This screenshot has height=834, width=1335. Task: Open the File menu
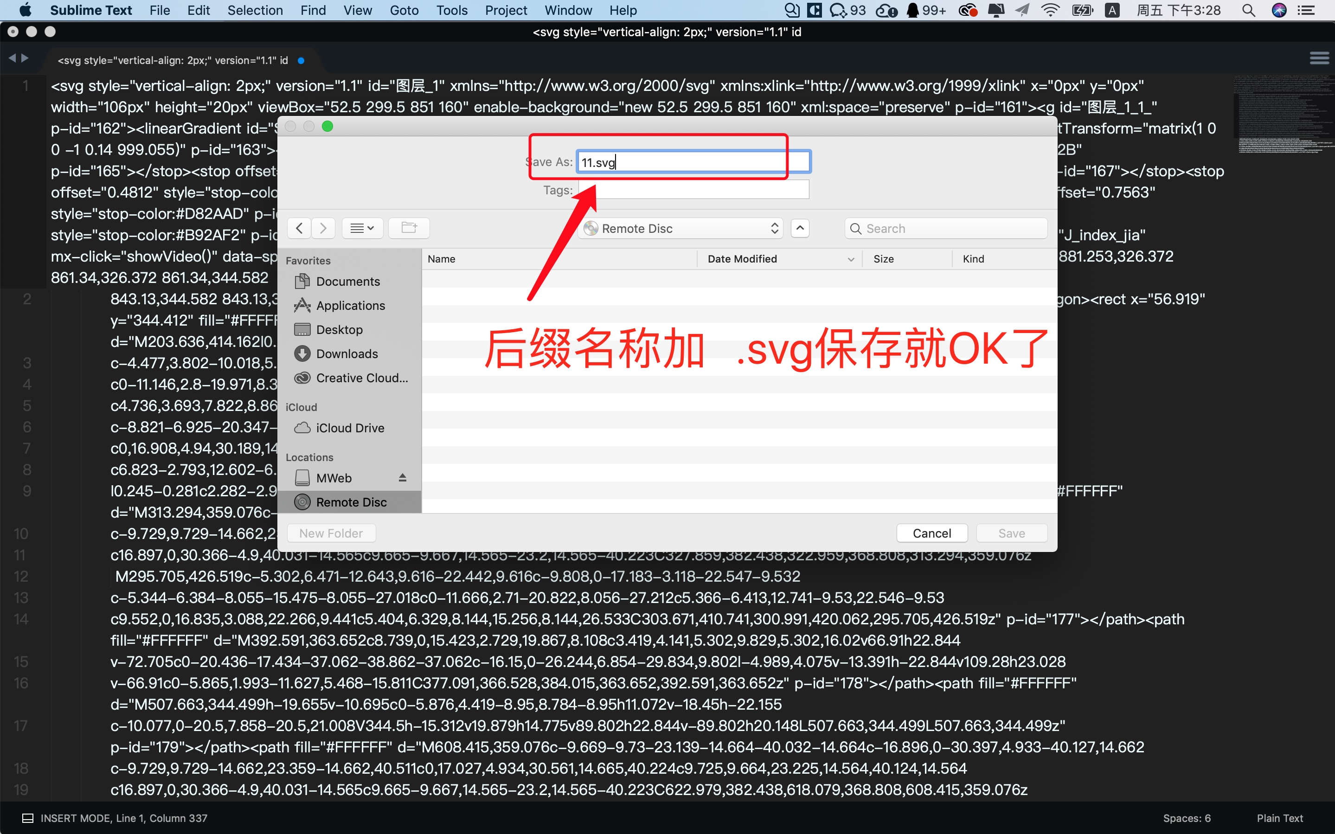[x=160, y=11]
